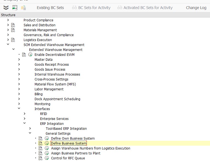Screen dimensions: 210x161
Task: Click Activated BC Sets for Activity button
Action: point(148,8)
